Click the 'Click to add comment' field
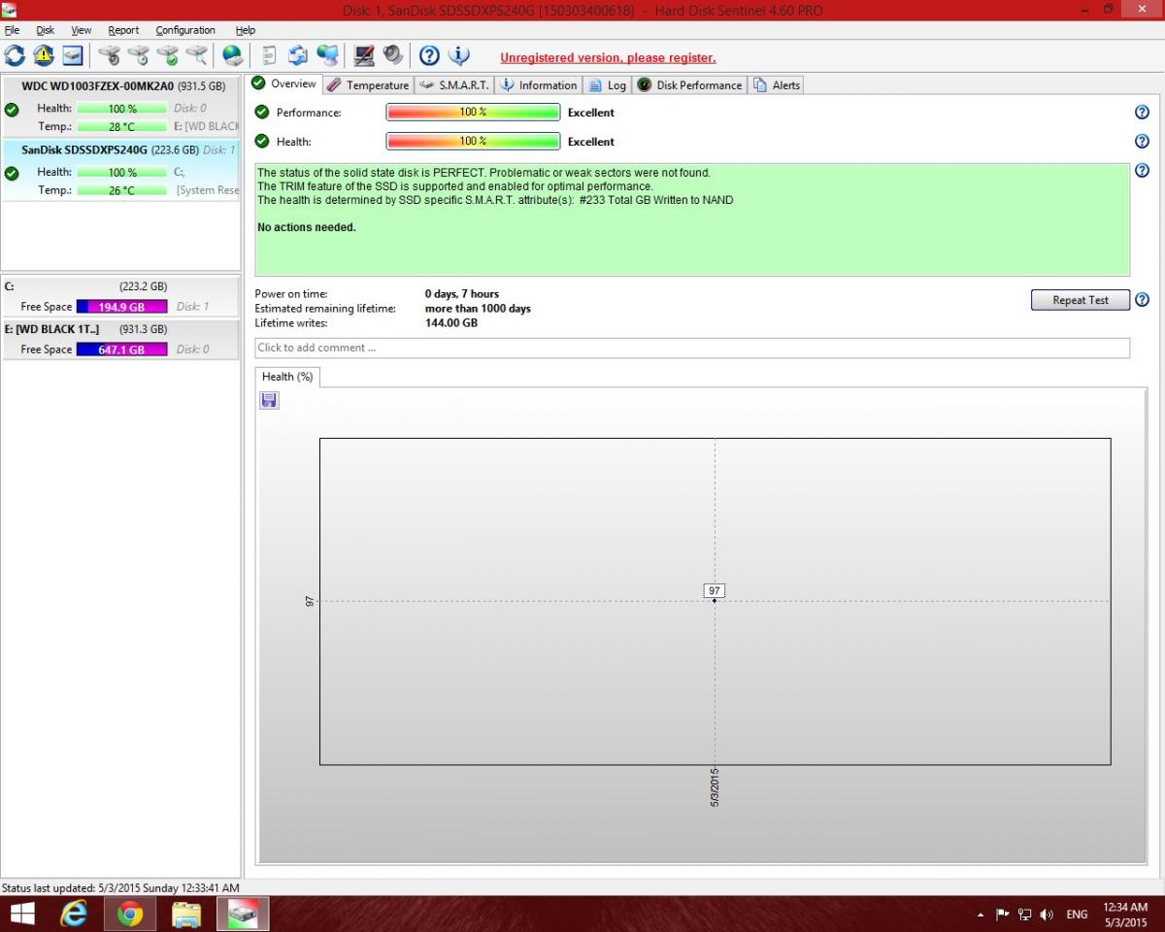This screenshot has width=1165, height=932. pyautogui.click(x=692, y=348)
